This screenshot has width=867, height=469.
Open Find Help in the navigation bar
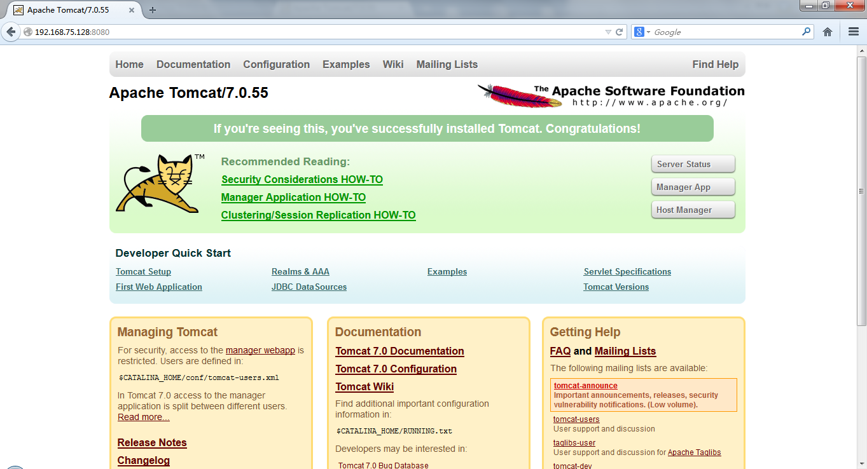(716, 64)
